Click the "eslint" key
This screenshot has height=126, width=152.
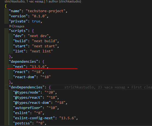click(x=21, y=113)
